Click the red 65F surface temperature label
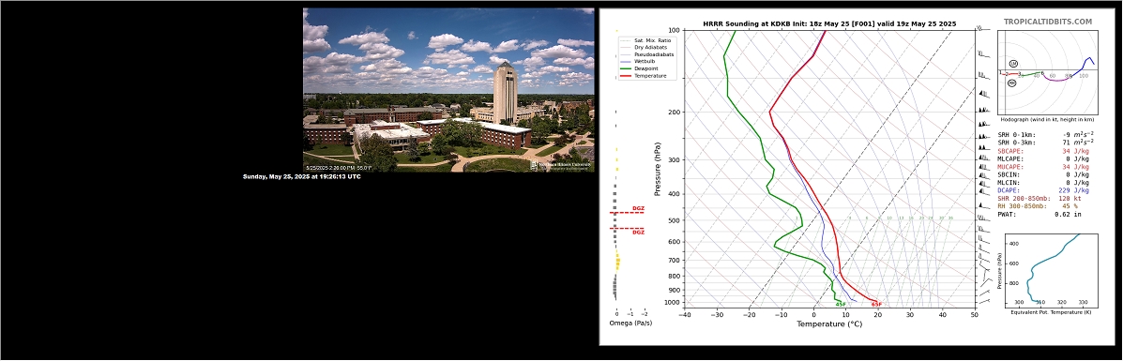The width and height of the screenshot is (1123, 361). [x=876, y=305]
